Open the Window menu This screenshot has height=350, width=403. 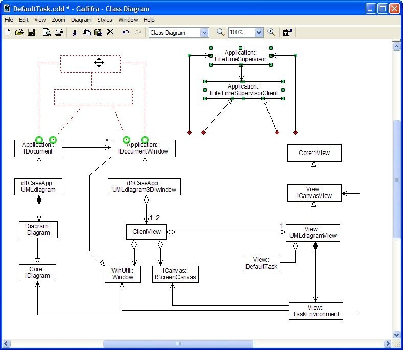128,20
